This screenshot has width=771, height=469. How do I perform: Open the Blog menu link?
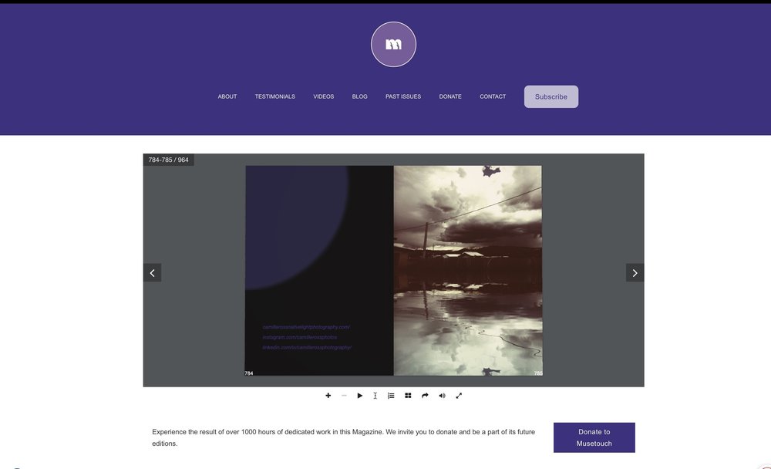[x=360, y=96]
